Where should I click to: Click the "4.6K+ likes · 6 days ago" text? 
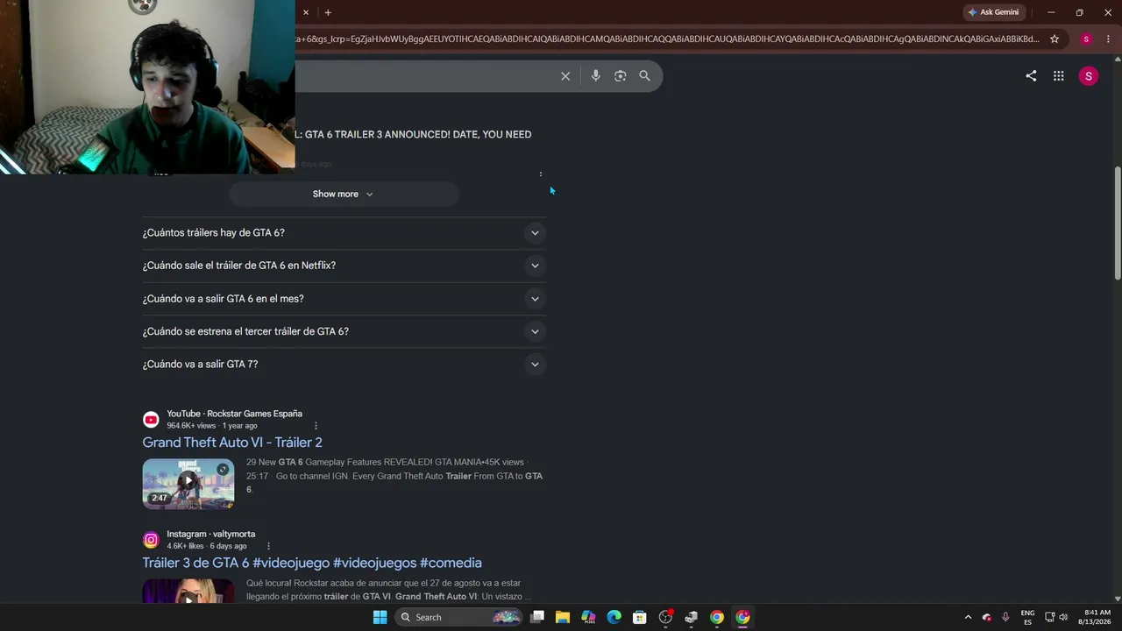pyautogui.click(x=207, y=546)
